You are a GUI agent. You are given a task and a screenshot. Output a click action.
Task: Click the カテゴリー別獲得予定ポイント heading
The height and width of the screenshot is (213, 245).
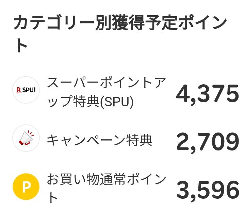[120, 23]
